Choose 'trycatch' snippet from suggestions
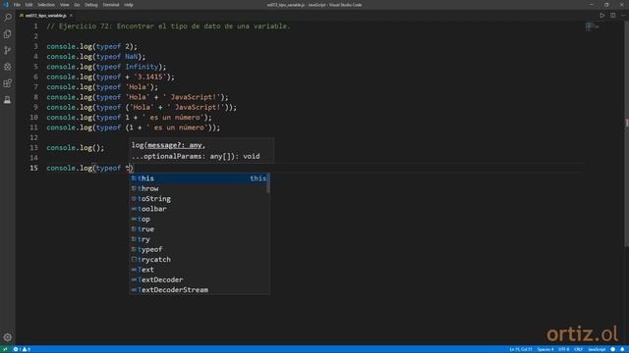The height and width of the screenshot is (353, 629). point(199,259)
